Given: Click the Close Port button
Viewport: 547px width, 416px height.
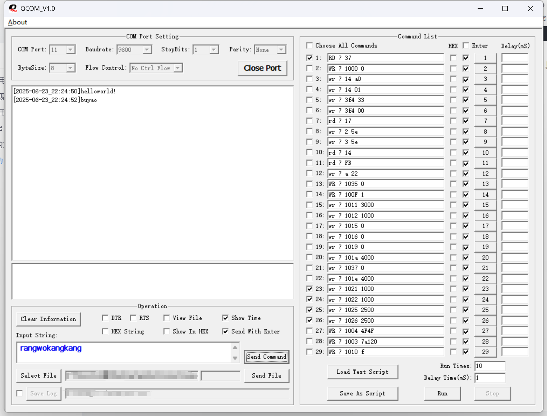Looking at the screenshot, I should [263, 68].
